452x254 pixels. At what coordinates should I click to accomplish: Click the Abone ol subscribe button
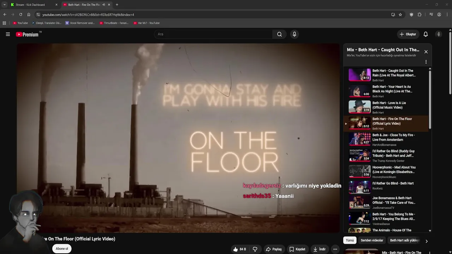[62, 249]
